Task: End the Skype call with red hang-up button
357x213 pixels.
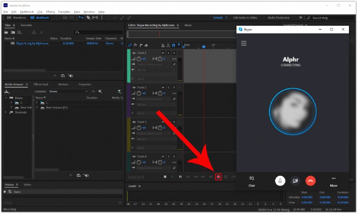Action: pos(310,181)
